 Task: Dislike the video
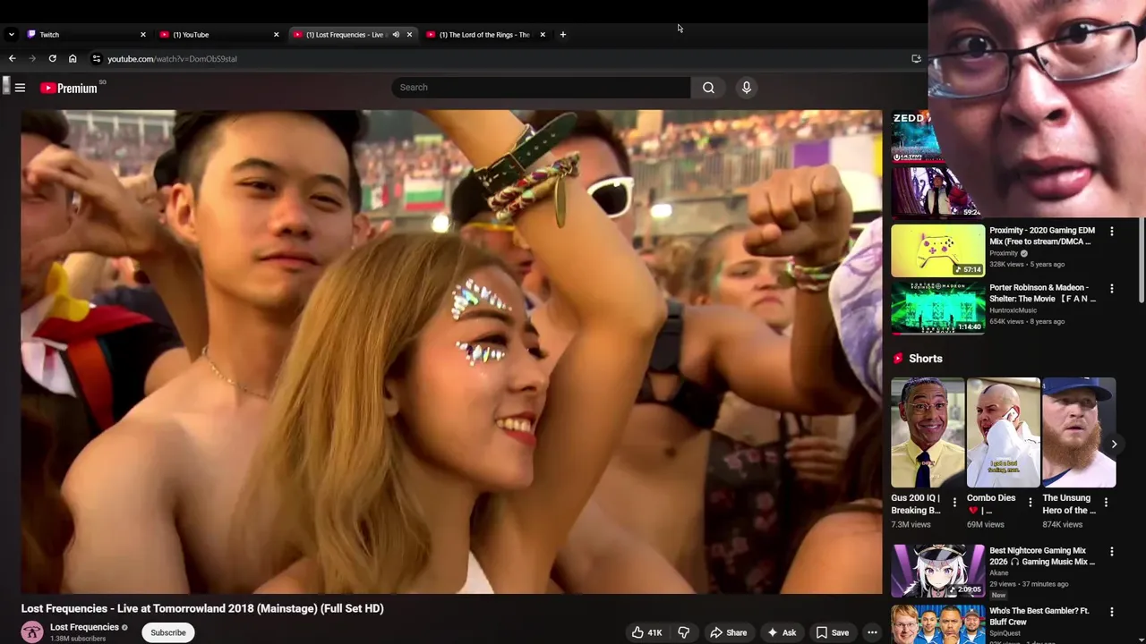click(x=683, y=632)
